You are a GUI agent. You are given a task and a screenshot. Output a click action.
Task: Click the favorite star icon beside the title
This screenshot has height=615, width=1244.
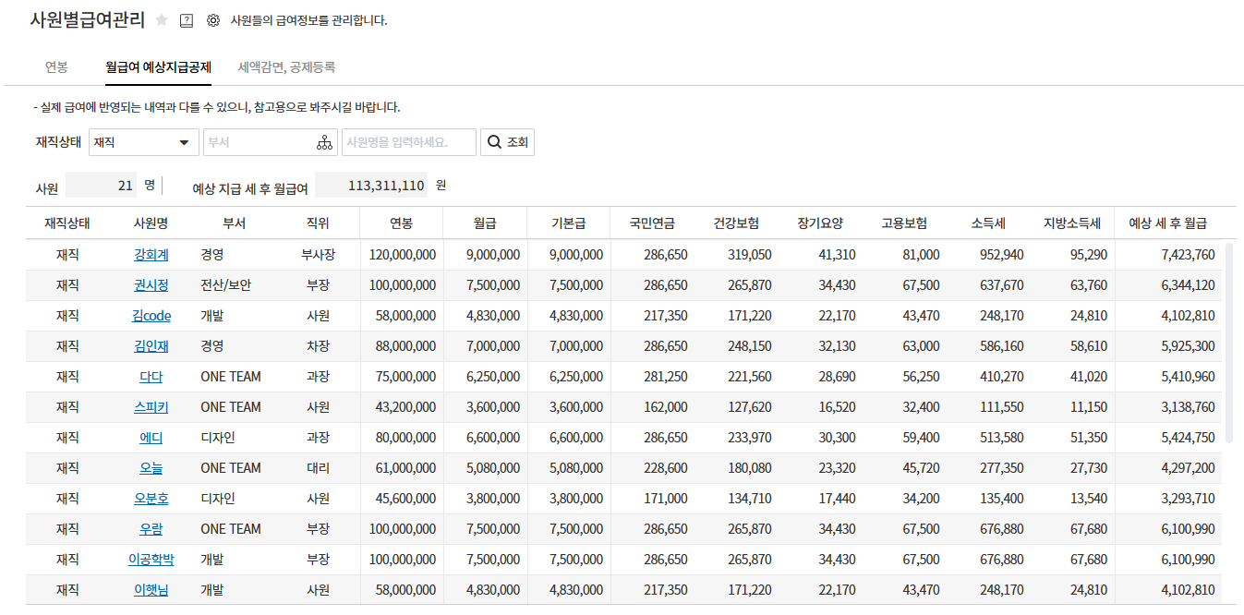pos(162,20)
